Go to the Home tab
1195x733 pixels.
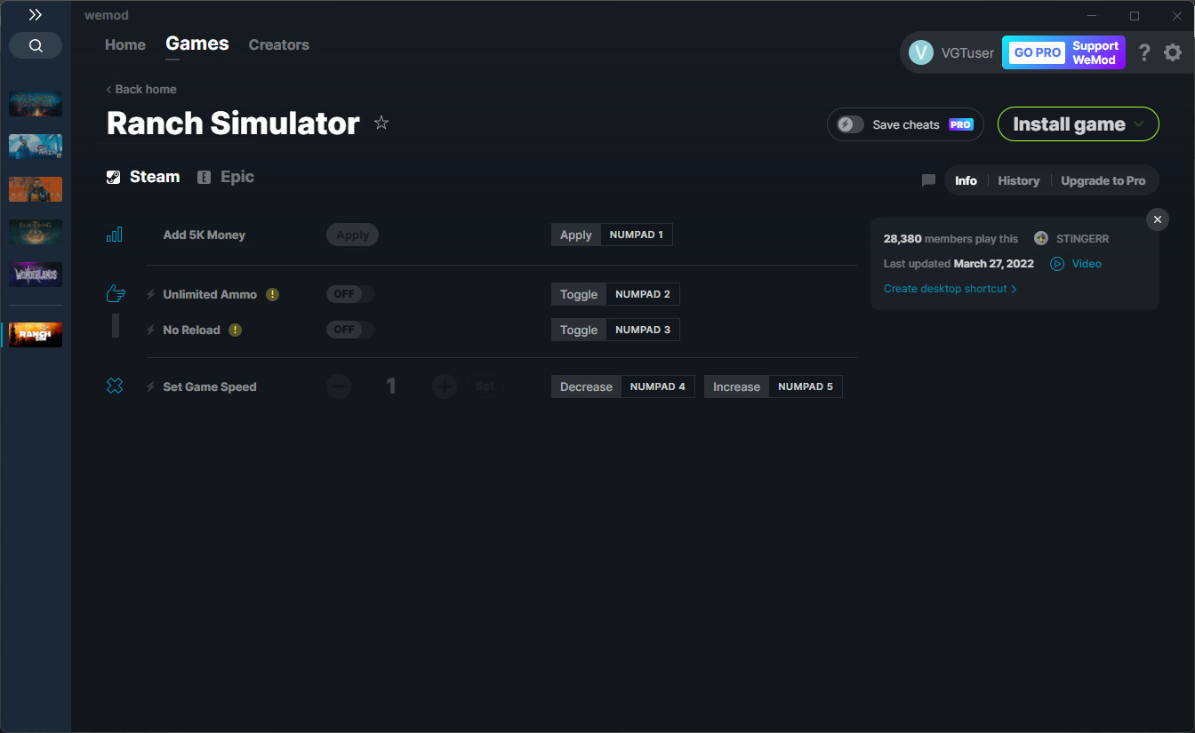tap(125, 44)
